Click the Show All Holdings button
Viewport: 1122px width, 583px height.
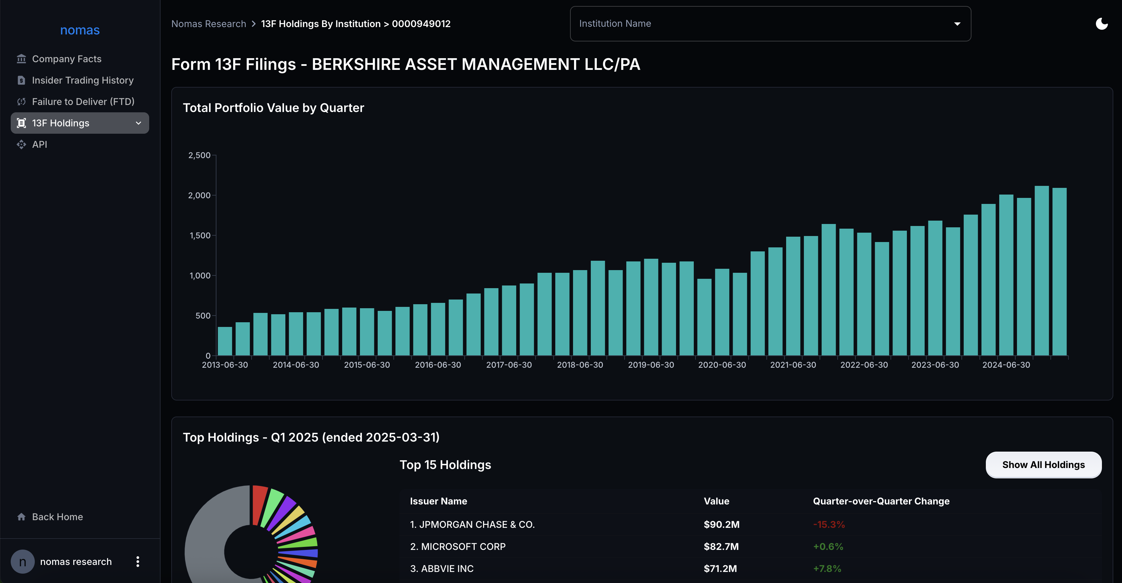(x=1044, y=465)
